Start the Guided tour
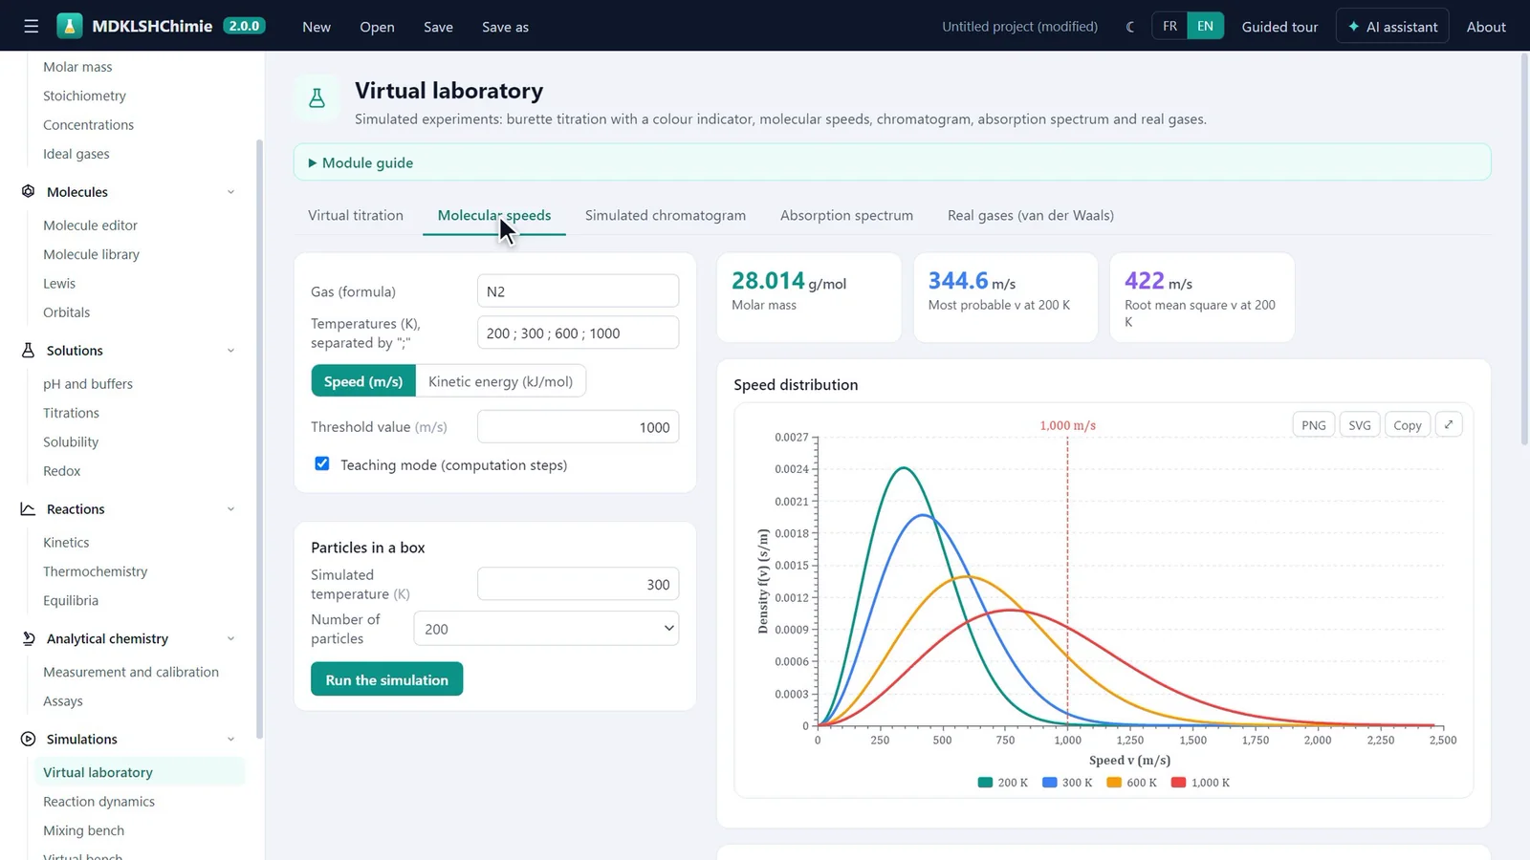The width and height of the screenshot is (1530, 860). click(1279, 27)
